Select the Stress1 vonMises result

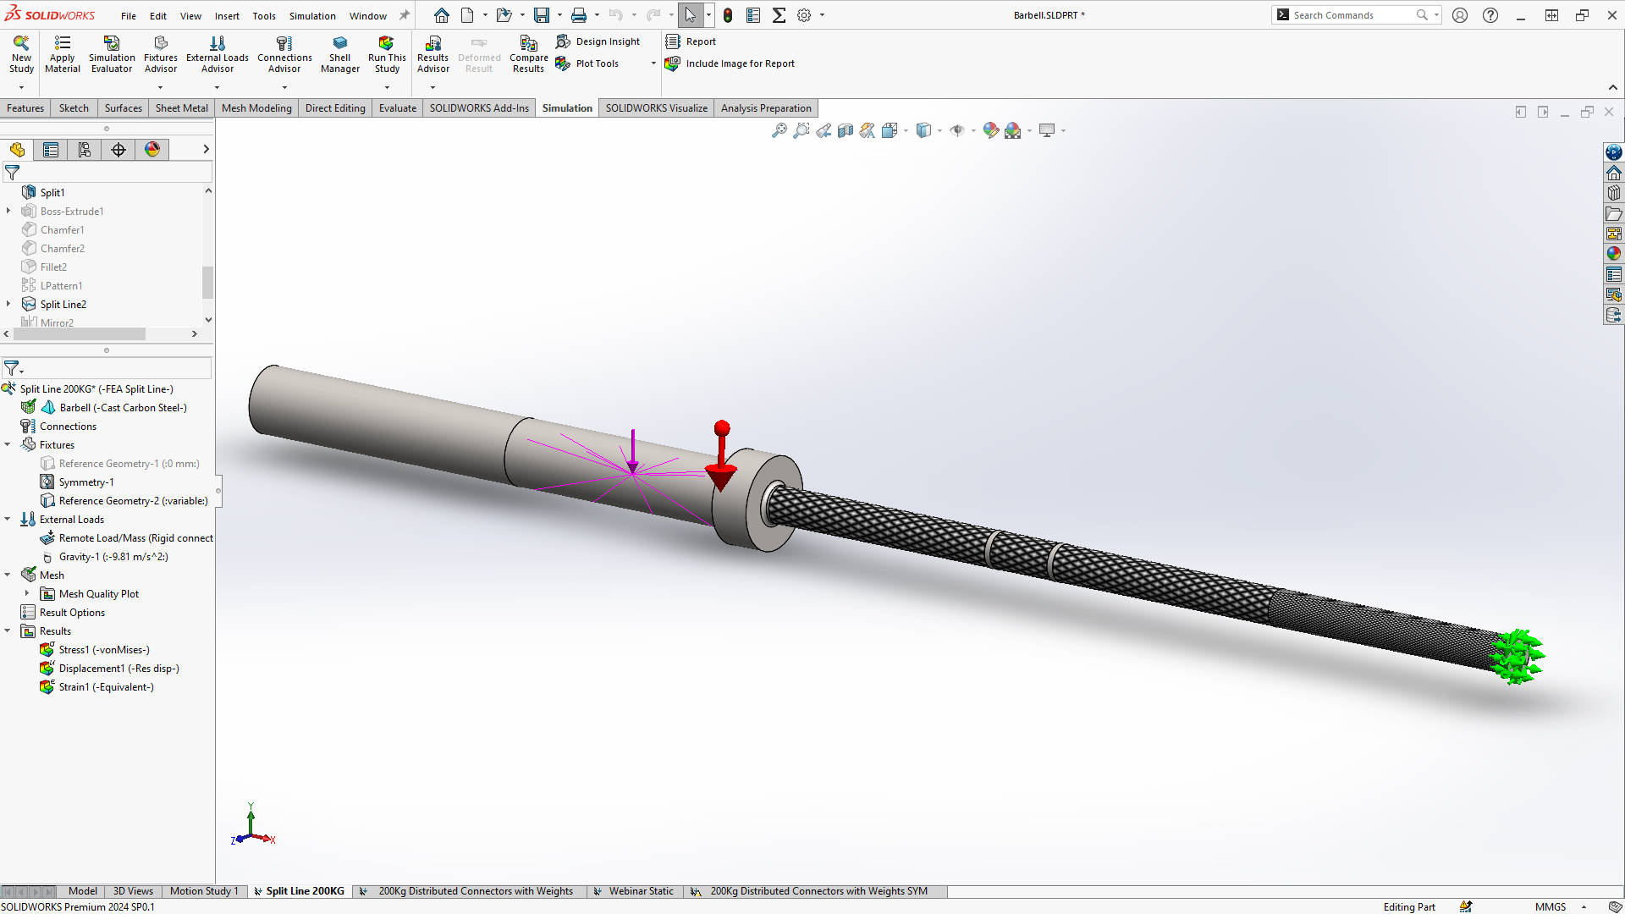(x=103, y=650)
